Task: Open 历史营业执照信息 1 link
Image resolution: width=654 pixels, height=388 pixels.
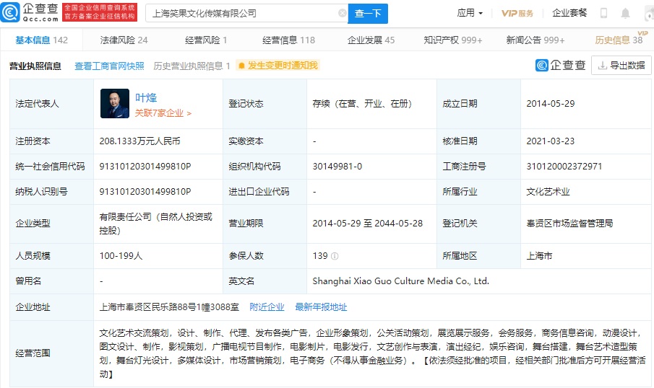Action: click(192, 66)
